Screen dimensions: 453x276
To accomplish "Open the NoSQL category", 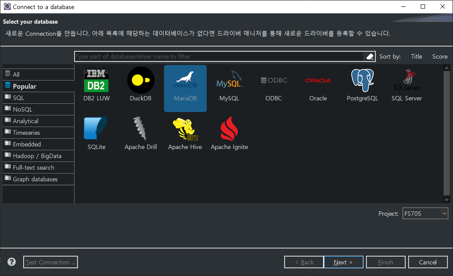I will tap(38, 109).
